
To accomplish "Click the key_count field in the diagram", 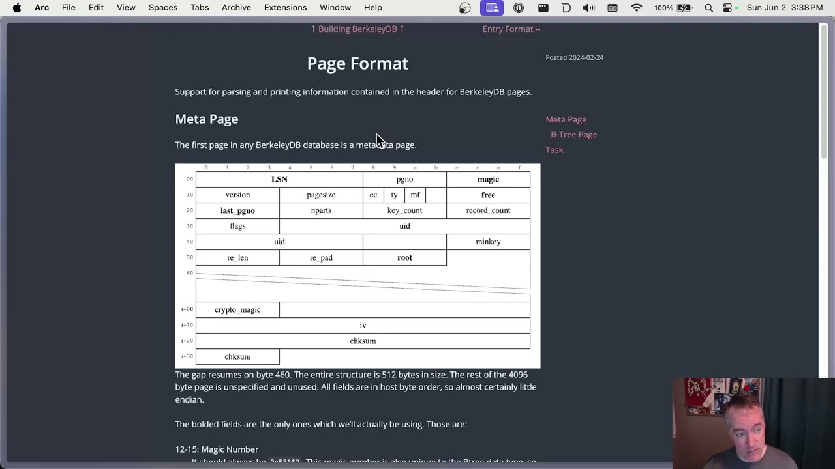I will tap(404, 210).
